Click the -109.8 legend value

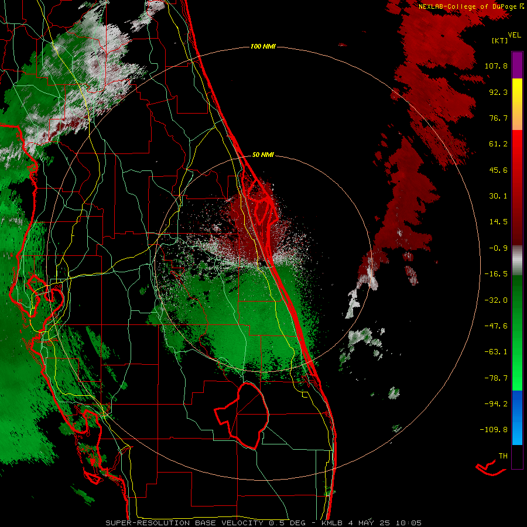(494, 430)
